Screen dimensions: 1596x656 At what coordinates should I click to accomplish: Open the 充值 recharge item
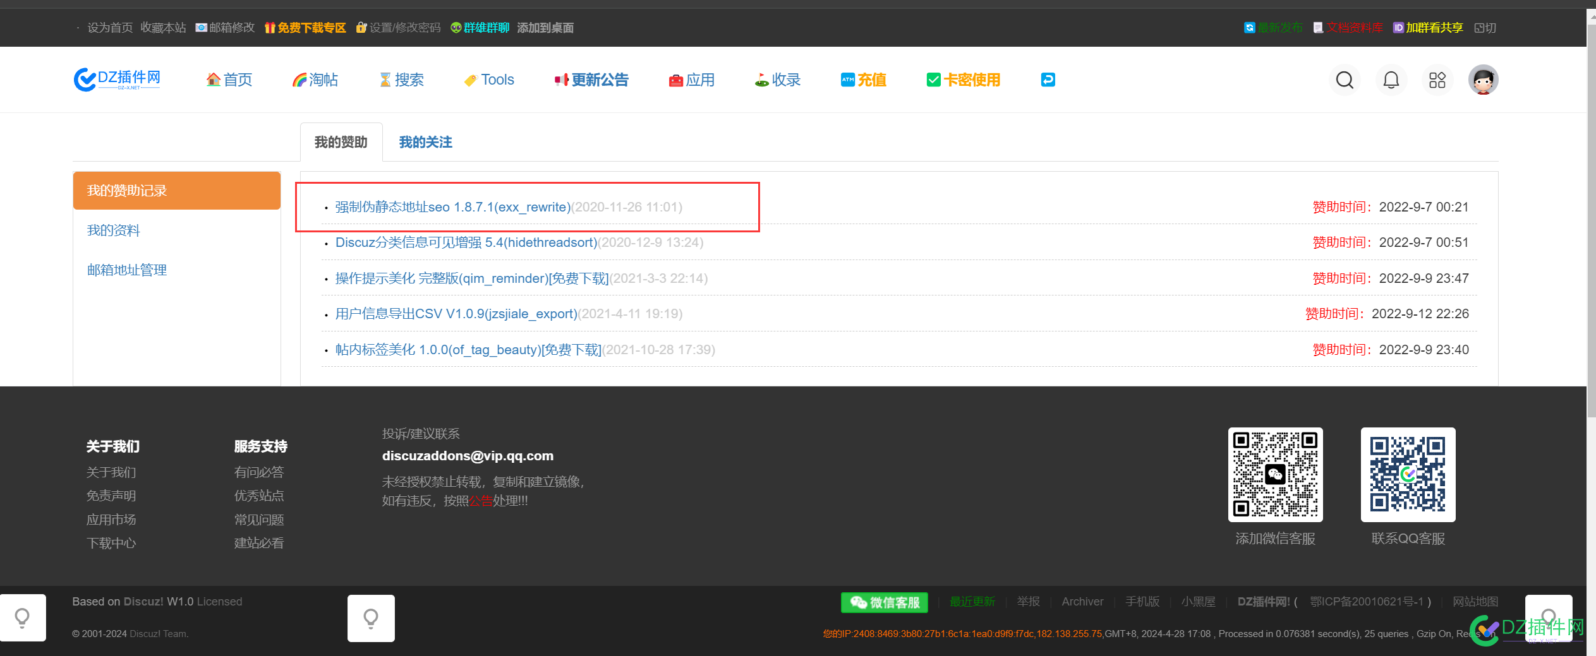(864, 80)
